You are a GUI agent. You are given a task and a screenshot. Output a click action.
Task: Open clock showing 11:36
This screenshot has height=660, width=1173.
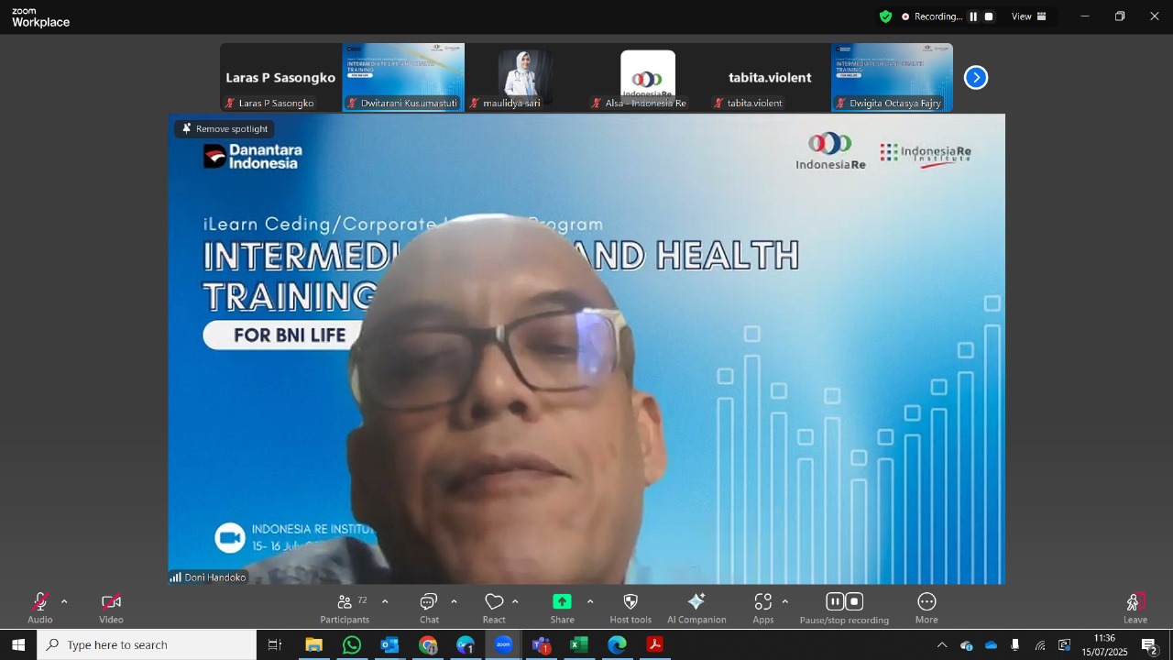pyautogui.click(x=1104, y=645)
